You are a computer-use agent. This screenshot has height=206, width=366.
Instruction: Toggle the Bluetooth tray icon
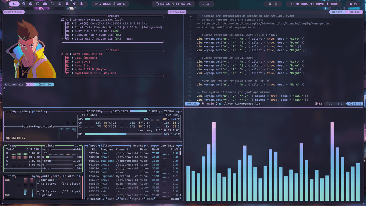(x=276, y=4)
